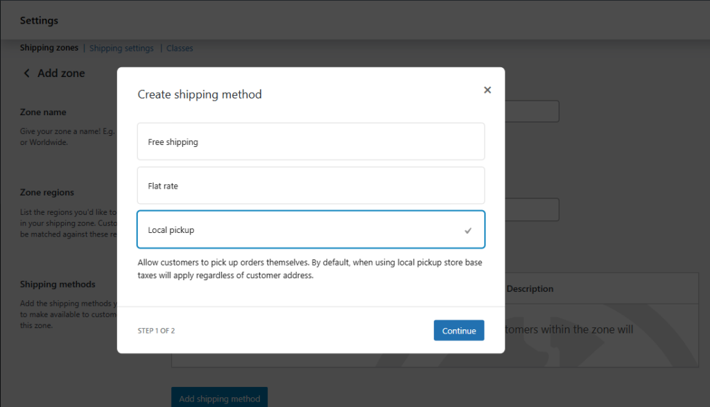
Task: Select the Free shipping method option
Action: pyautogui.click(x=311, y=142)
